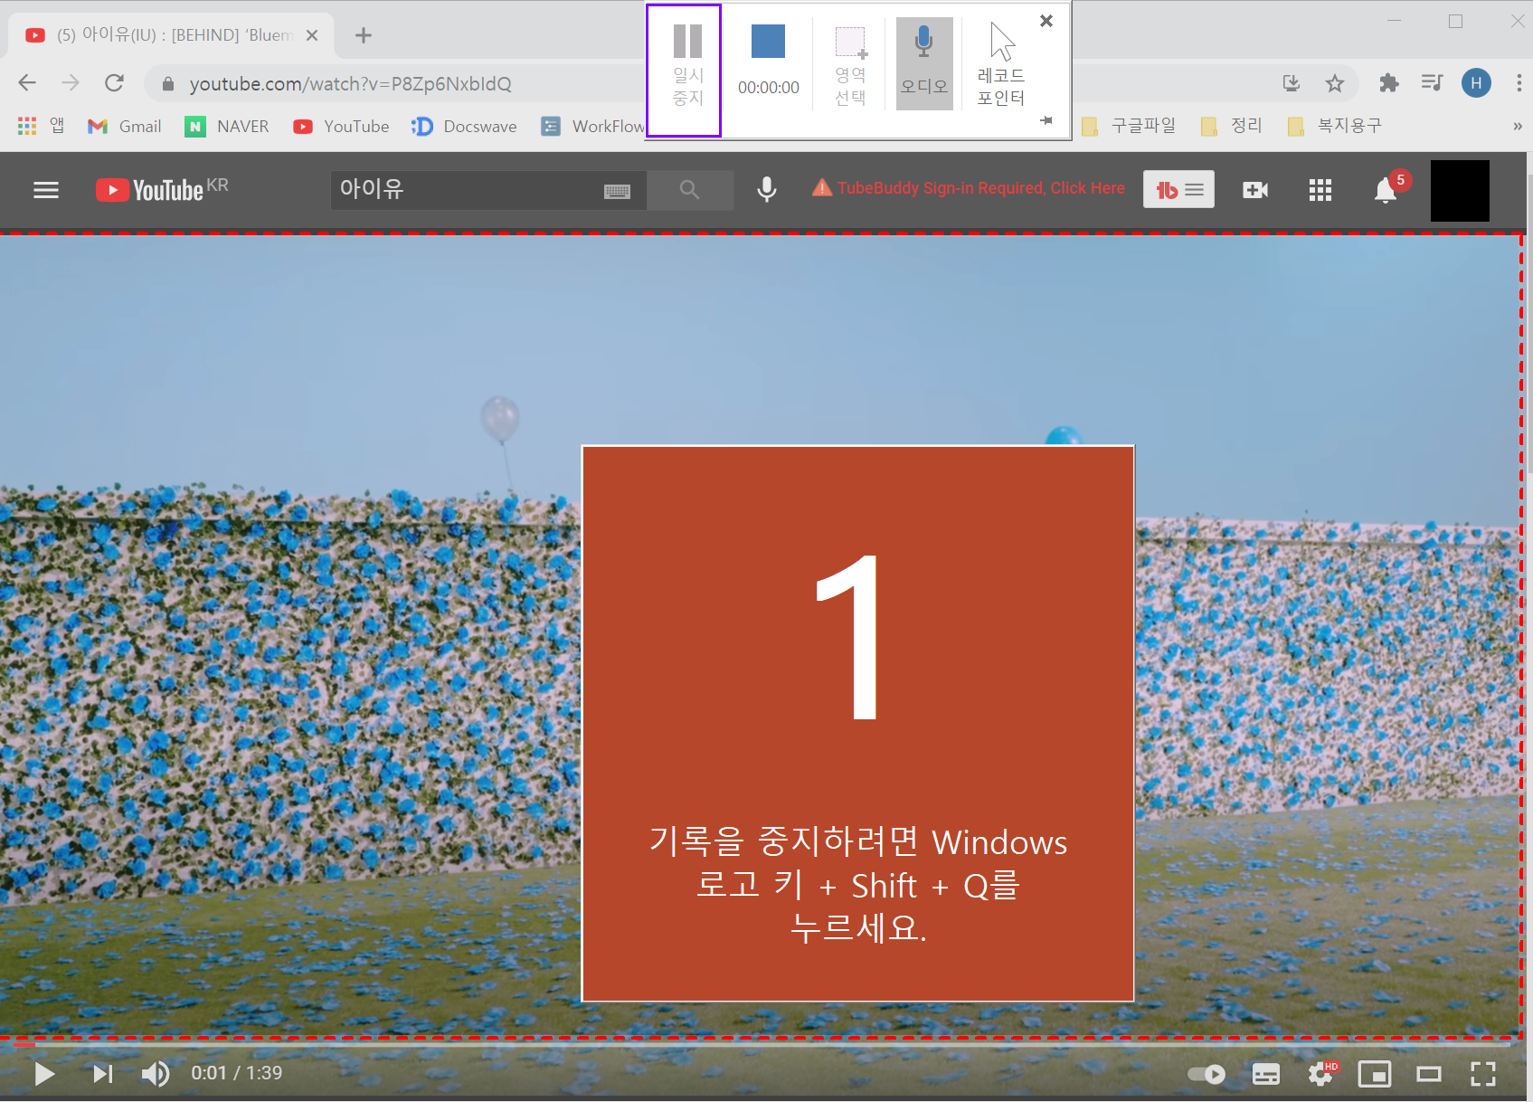Open YouTube account avatar menu
Image resolution: width=1533 pixels, height=1102 pixels.
point(1460,190)
